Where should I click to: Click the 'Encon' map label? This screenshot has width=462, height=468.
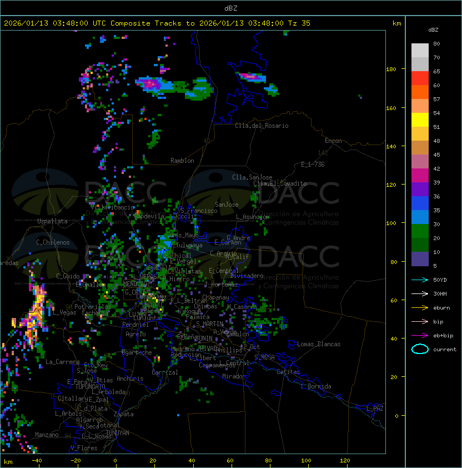[333, 141]
